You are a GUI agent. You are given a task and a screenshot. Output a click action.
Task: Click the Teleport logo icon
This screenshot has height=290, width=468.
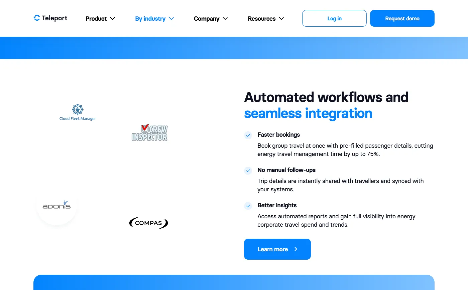click(x=37, y=18)
